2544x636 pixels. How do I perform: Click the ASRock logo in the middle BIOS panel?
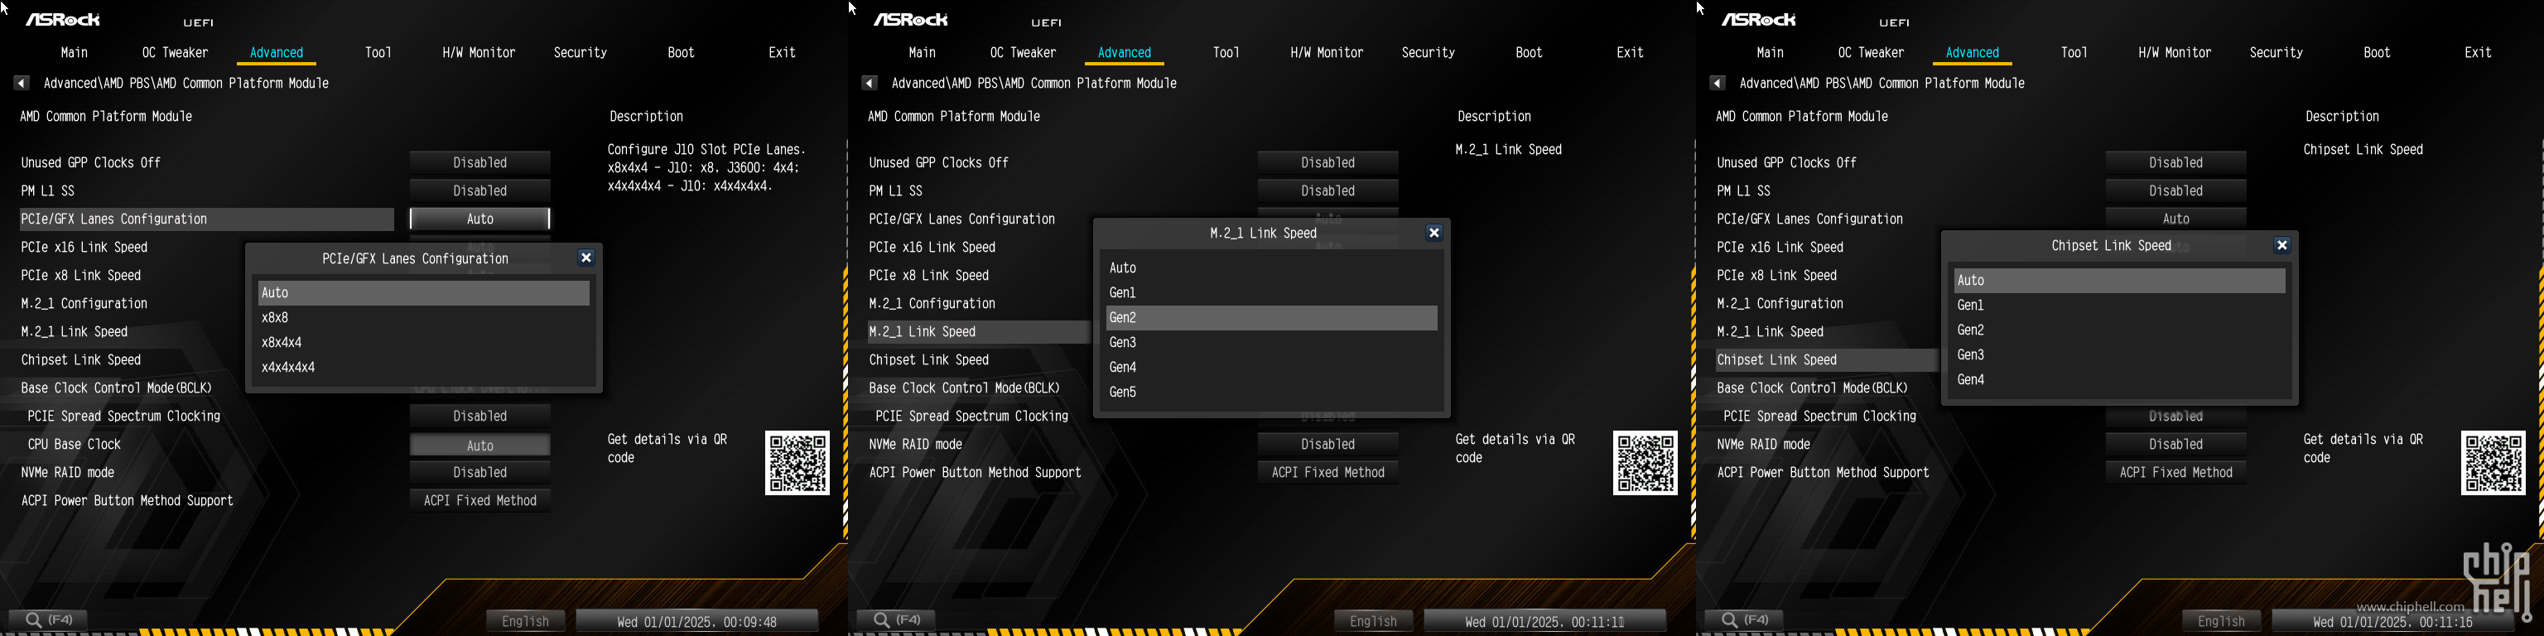coord(911,20)
